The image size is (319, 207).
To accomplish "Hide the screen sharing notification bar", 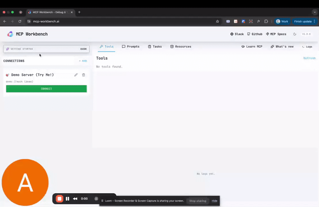I will pyautogui.click(x=214, y=201).
